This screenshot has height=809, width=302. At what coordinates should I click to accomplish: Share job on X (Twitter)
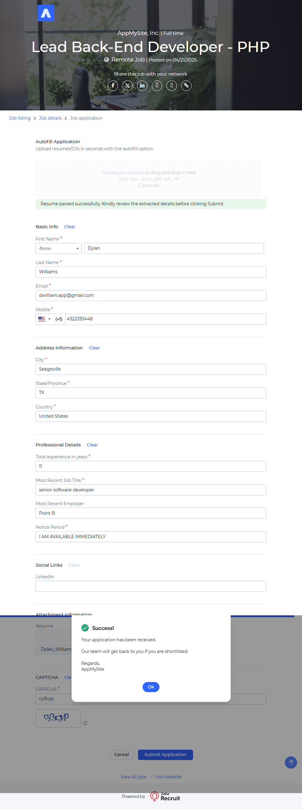coord(128,85)
